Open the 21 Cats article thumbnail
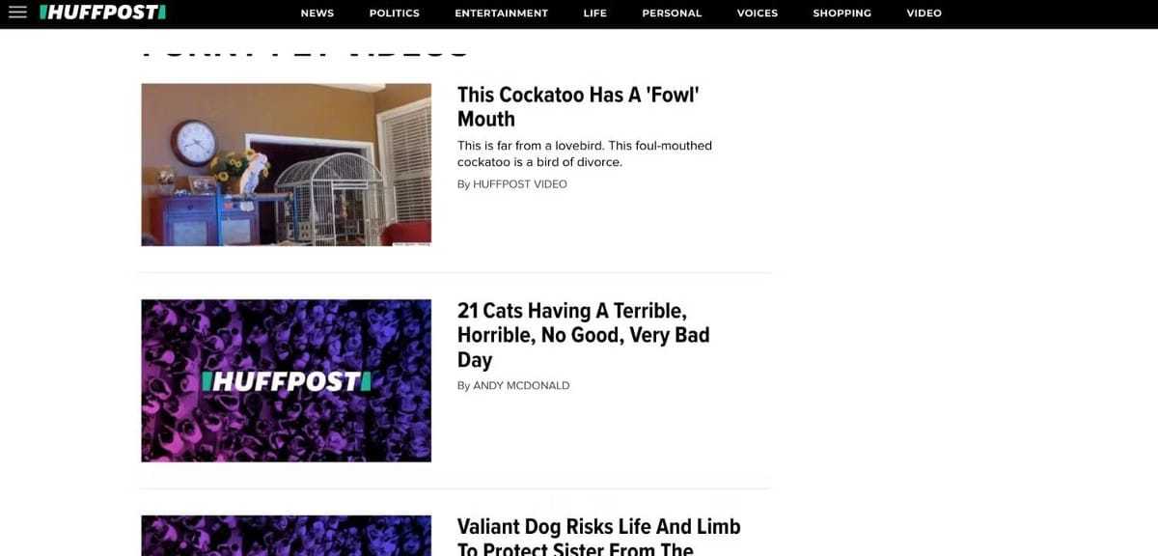Image resolution: width=1158 pixels, height=556 pixels. pyautogui.click(x=286, y=380)
